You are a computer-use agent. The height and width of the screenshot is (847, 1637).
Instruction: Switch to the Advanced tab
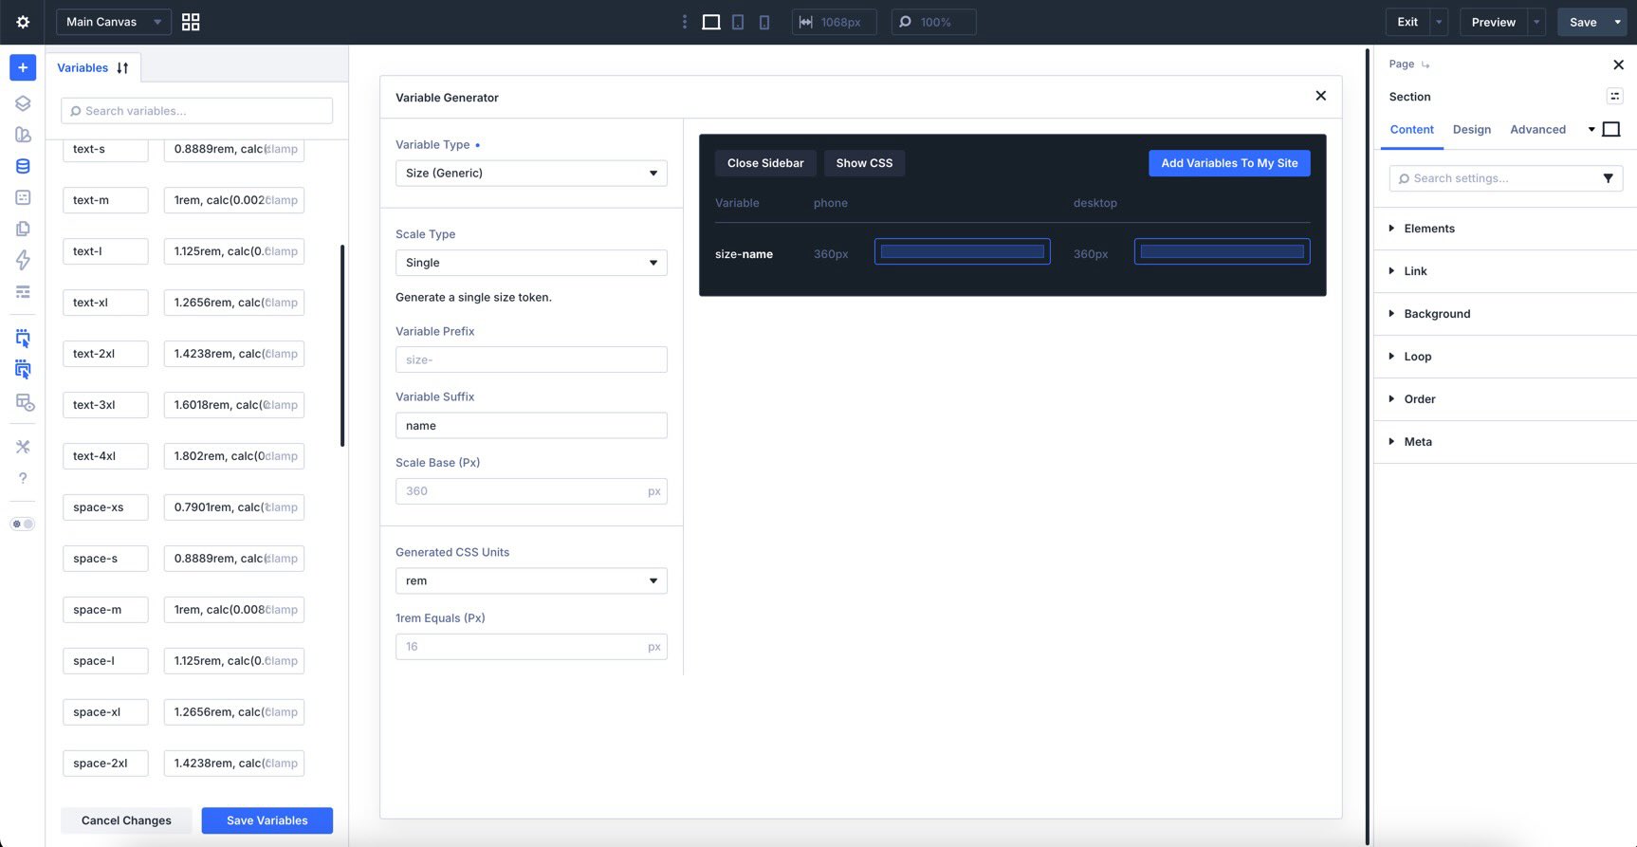point(1537,129)
